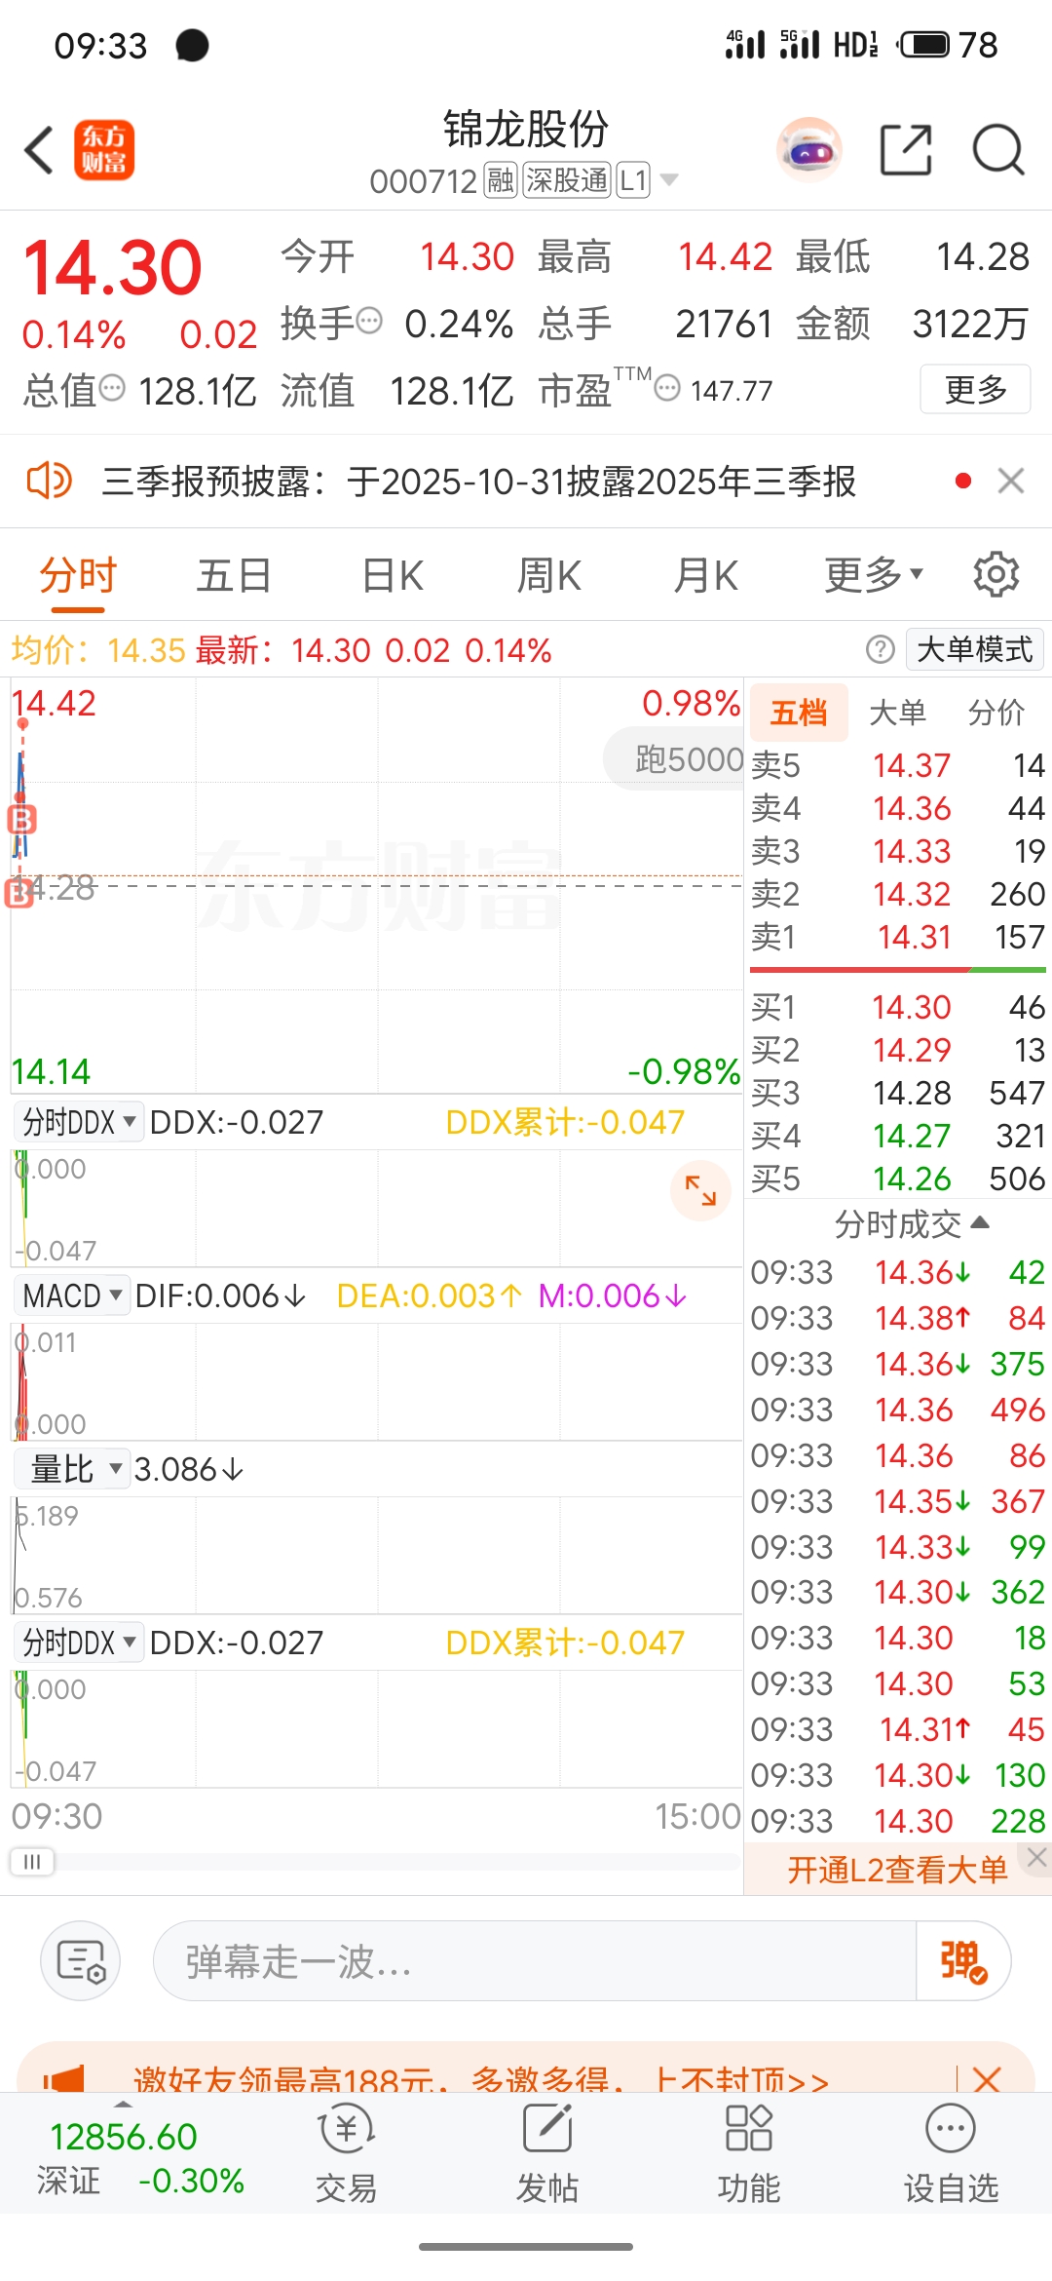Open chart settings gear icon
The height and width of the screenshot is (2281, 1052).
[996, 574]
